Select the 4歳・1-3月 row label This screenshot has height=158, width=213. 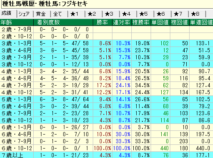(x=17, y=71)
